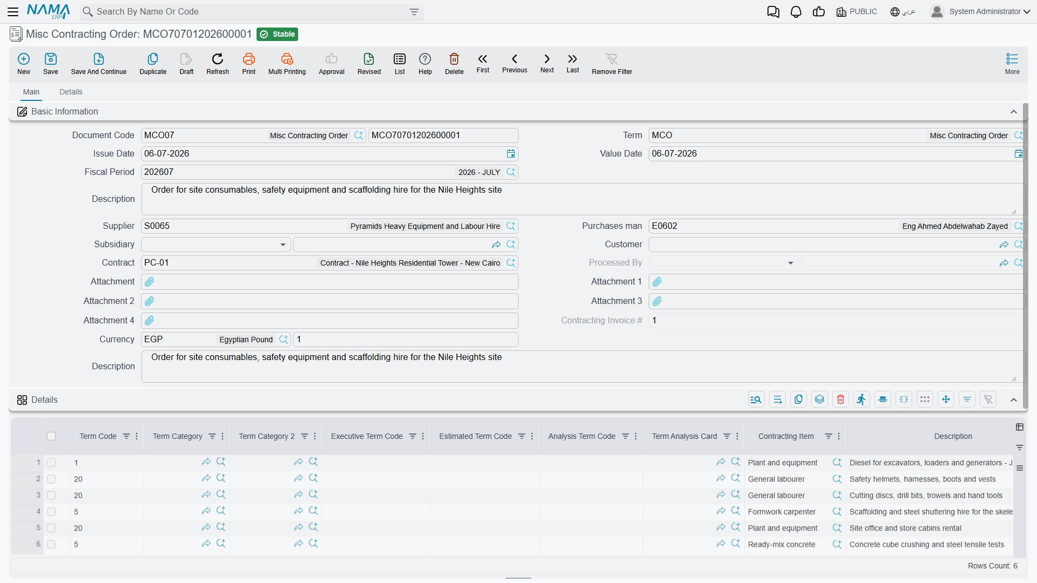Check row 2 checkbox
Viewport: 1037px width, 583px height.
coord(51,479)
